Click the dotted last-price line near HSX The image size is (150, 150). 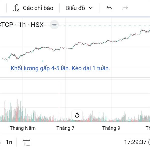click(100, 26)
